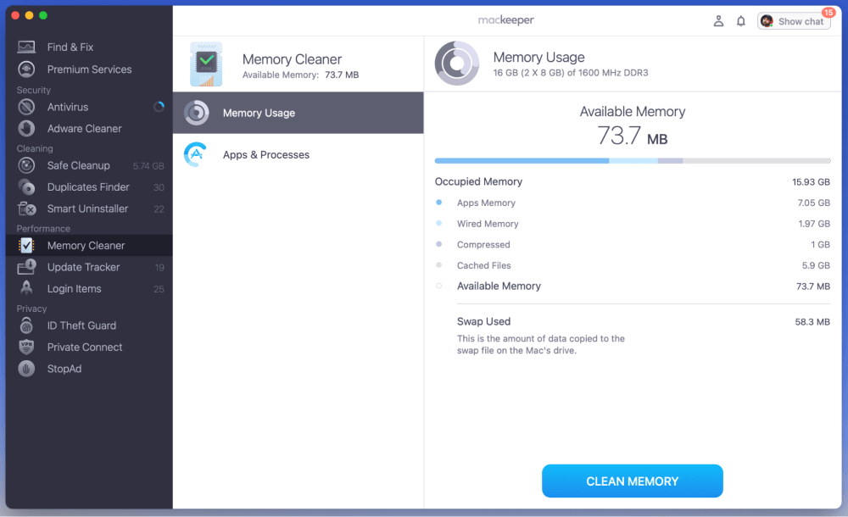Open the user account profile icon

718,21
